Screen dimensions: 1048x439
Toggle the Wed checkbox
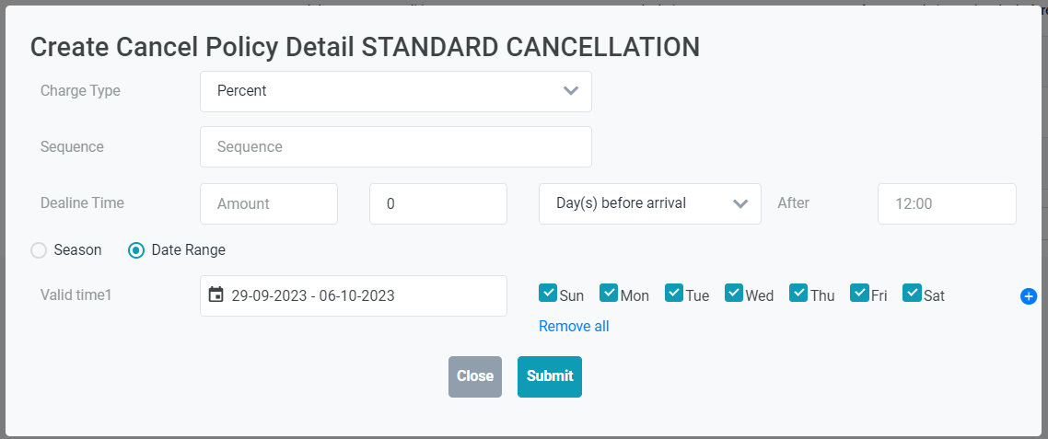coord(734,294)
